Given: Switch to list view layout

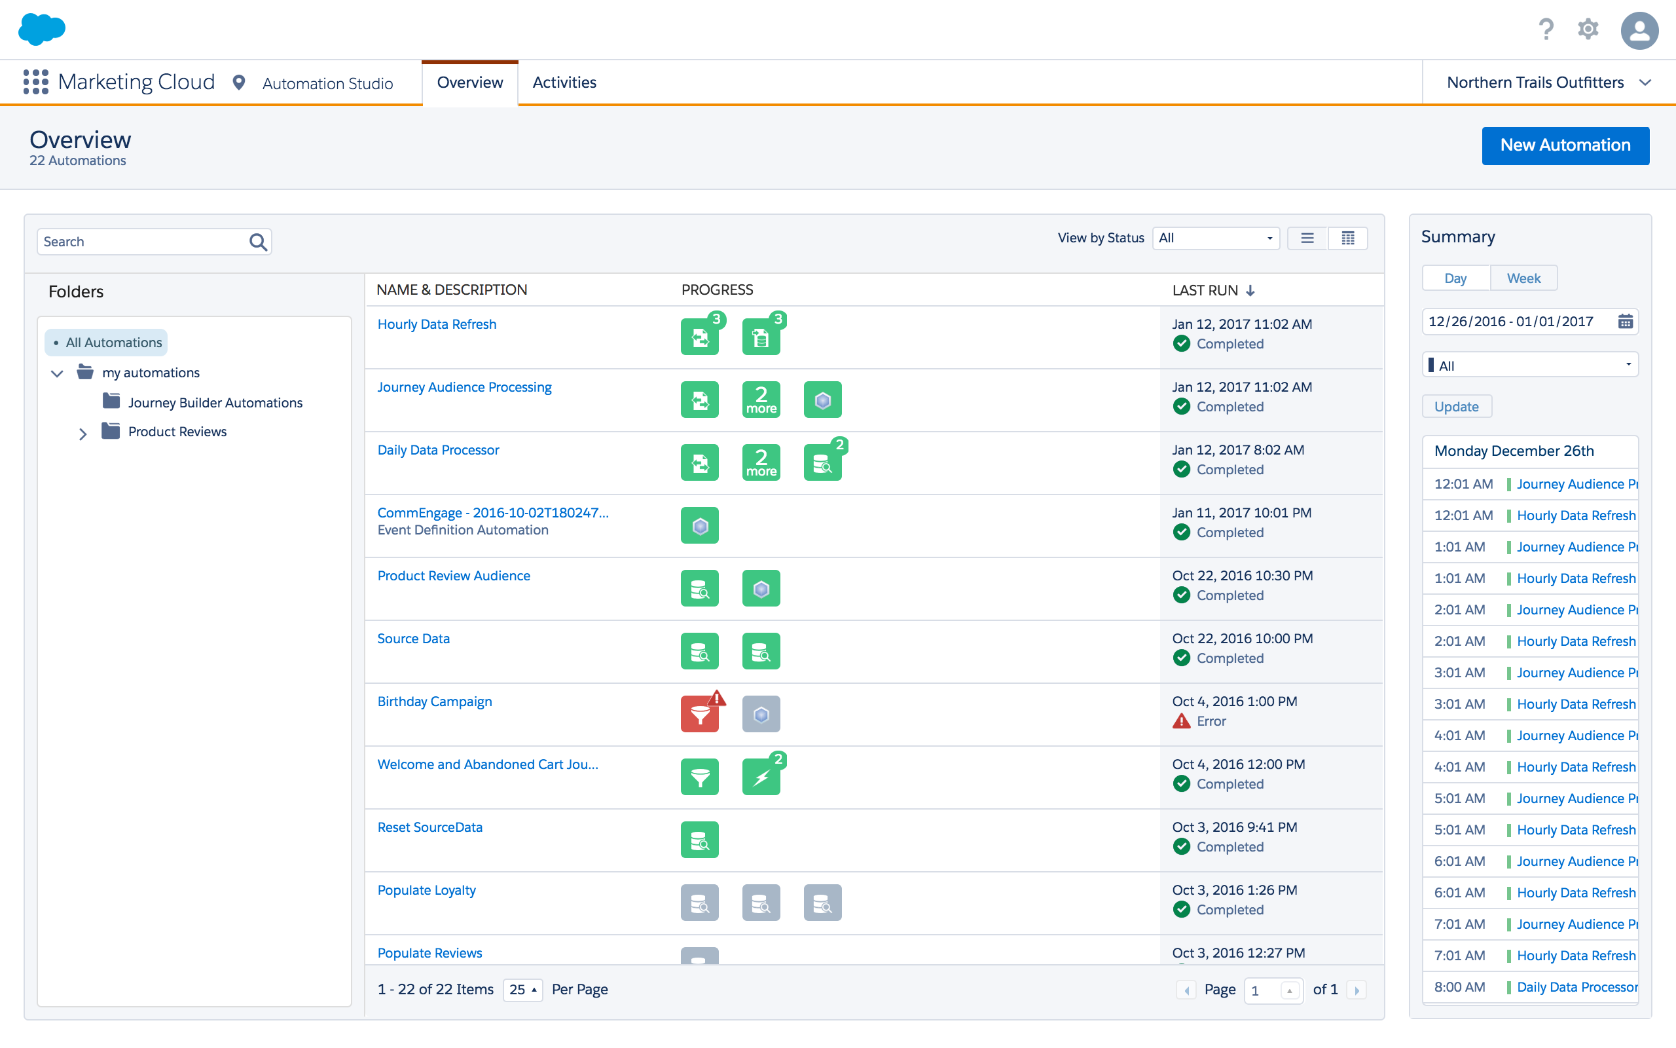Looking at the screenshot, I should click(1307, 238).
